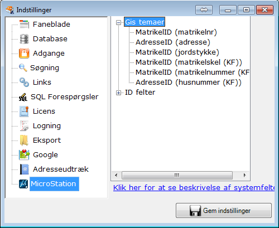Open the Faneblade settings icon

[24, 24]
